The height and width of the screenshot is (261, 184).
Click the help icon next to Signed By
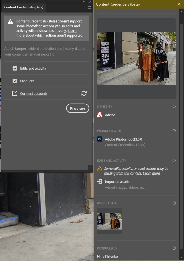174,106
